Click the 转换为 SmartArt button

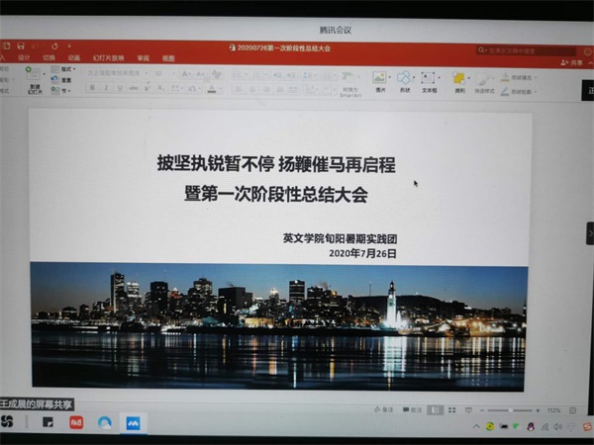point(349,84)
